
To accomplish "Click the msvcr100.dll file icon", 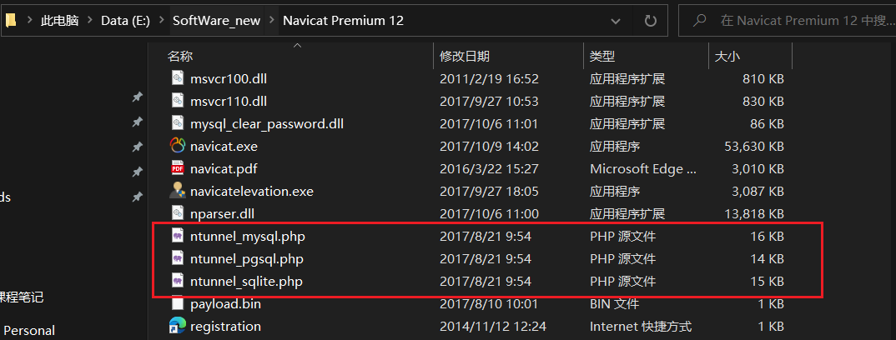I will click(x=177, y=78).
